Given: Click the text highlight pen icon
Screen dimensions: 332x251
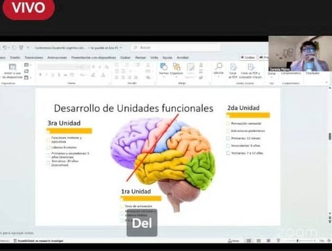Looking at the screenshot, I should [93, 75].
